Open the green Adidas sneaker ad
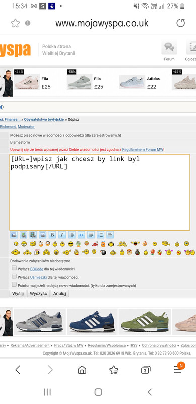This screenshot has height=404, width=196. click(145, 321)
